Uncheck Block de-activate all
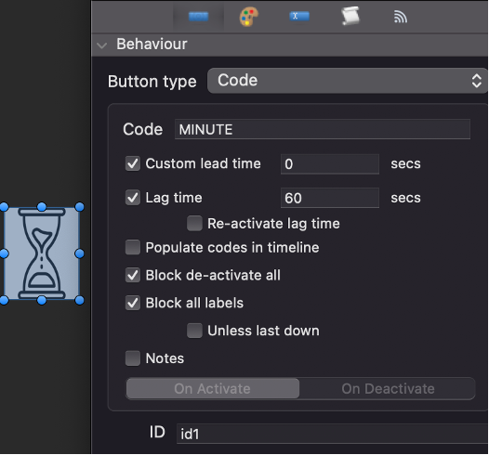The width and height of the screenshot is (489, 455). tap(133, 275)
